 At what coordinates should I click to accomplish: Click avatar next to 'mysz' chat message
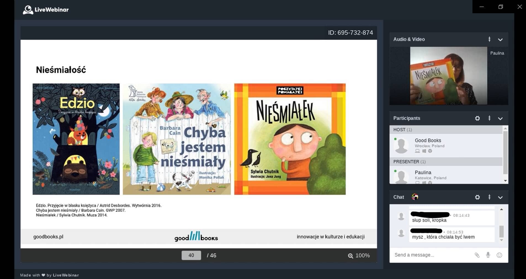coord(401,233)
